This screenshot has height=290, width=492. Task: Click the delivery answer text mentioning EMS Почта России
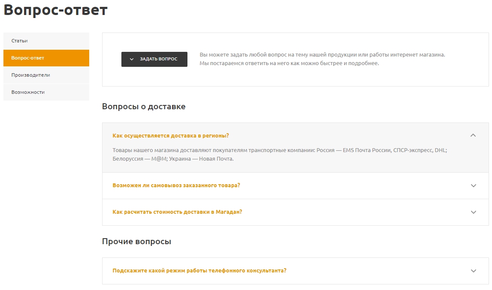click(x=280, y=155)
